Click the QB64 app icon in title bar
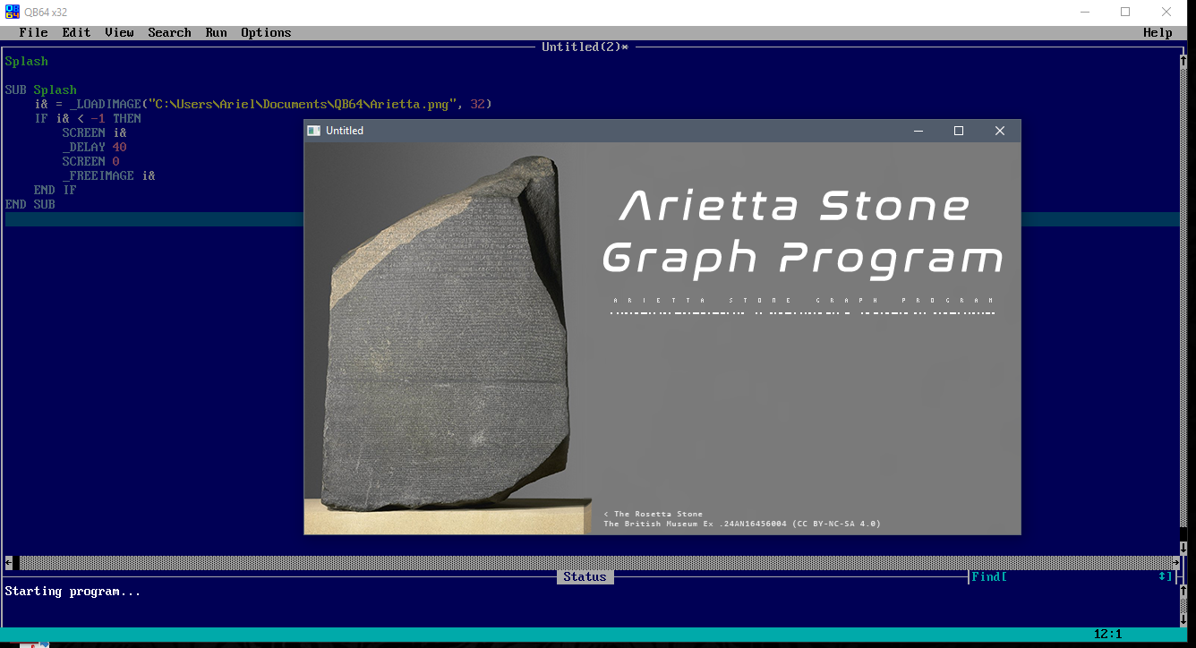Viewport: 1196px width, 648px height. click(13, 12)
